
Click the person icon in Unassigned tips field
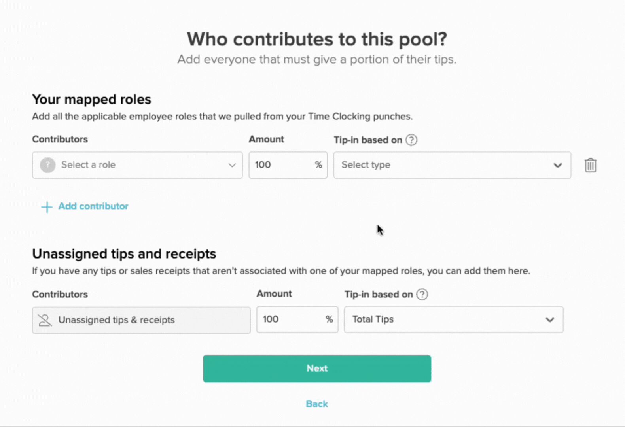click(x=45, y=320)
